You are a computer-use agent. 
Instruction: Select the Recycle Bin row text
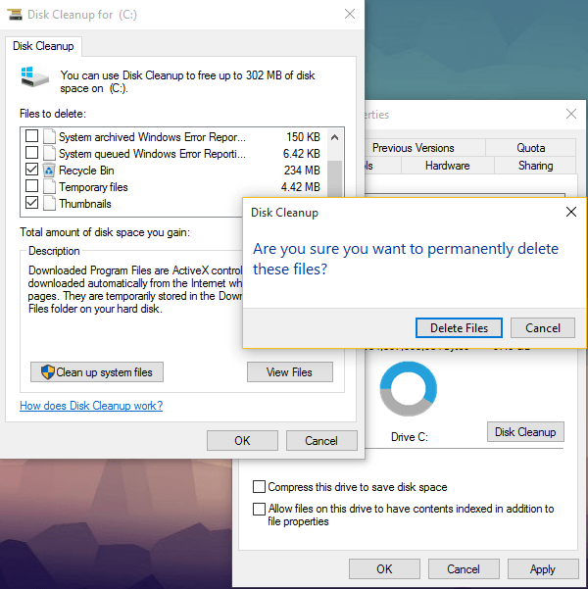[x=86, y=171]
